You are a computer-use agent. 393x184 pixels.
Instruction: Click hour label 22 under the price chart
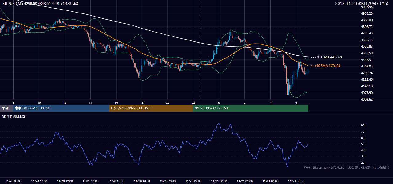pos(193,102)
